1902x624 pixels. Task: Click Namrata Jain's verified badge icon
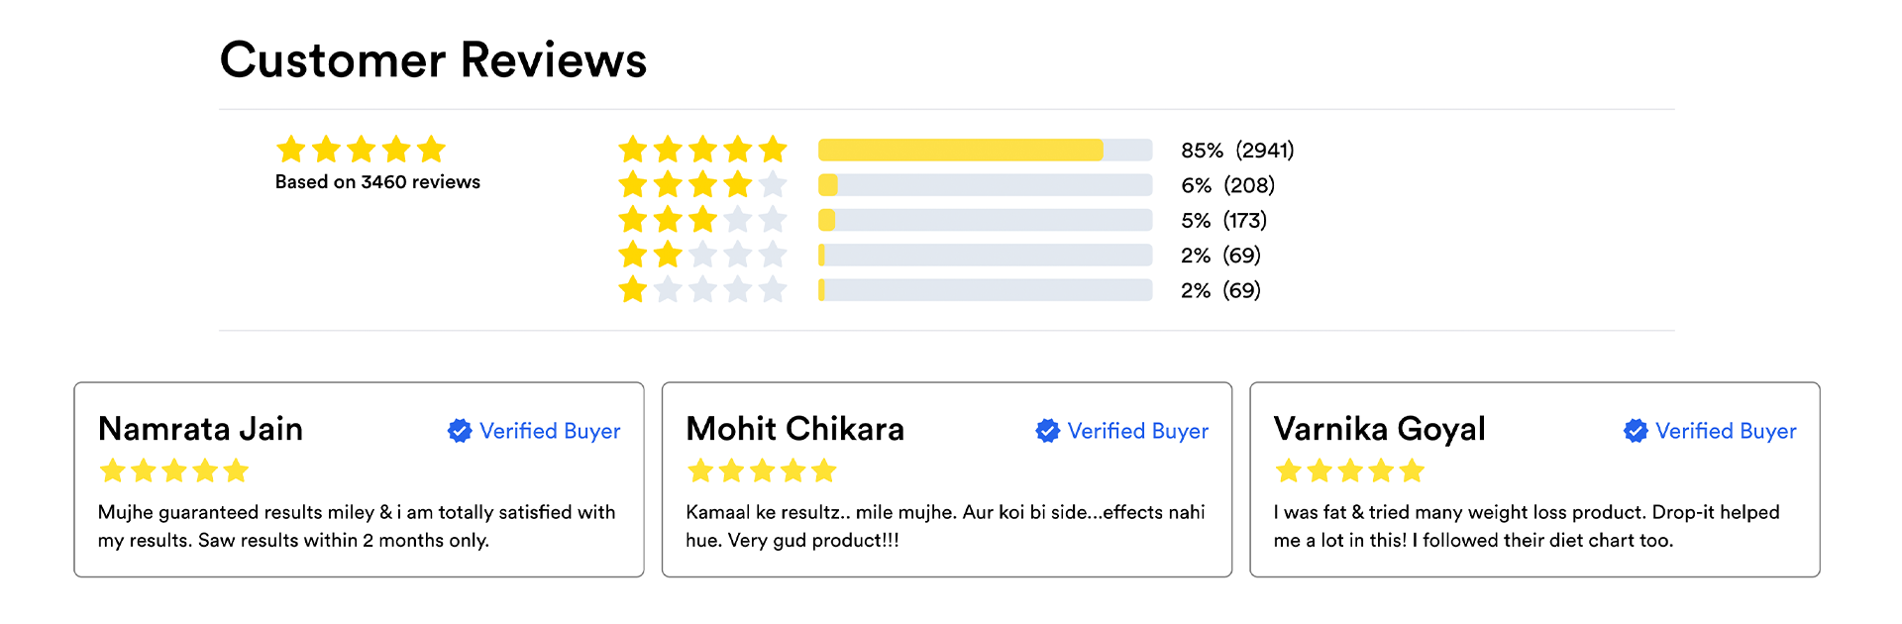click(460, 431)
